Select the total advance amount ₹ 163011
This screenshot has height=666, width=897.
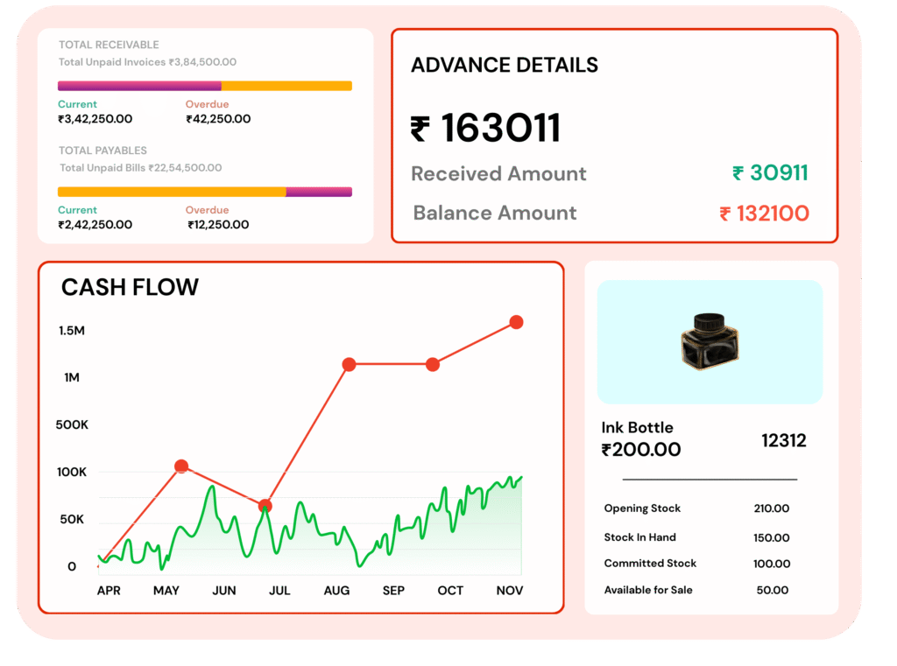[485, 129]
